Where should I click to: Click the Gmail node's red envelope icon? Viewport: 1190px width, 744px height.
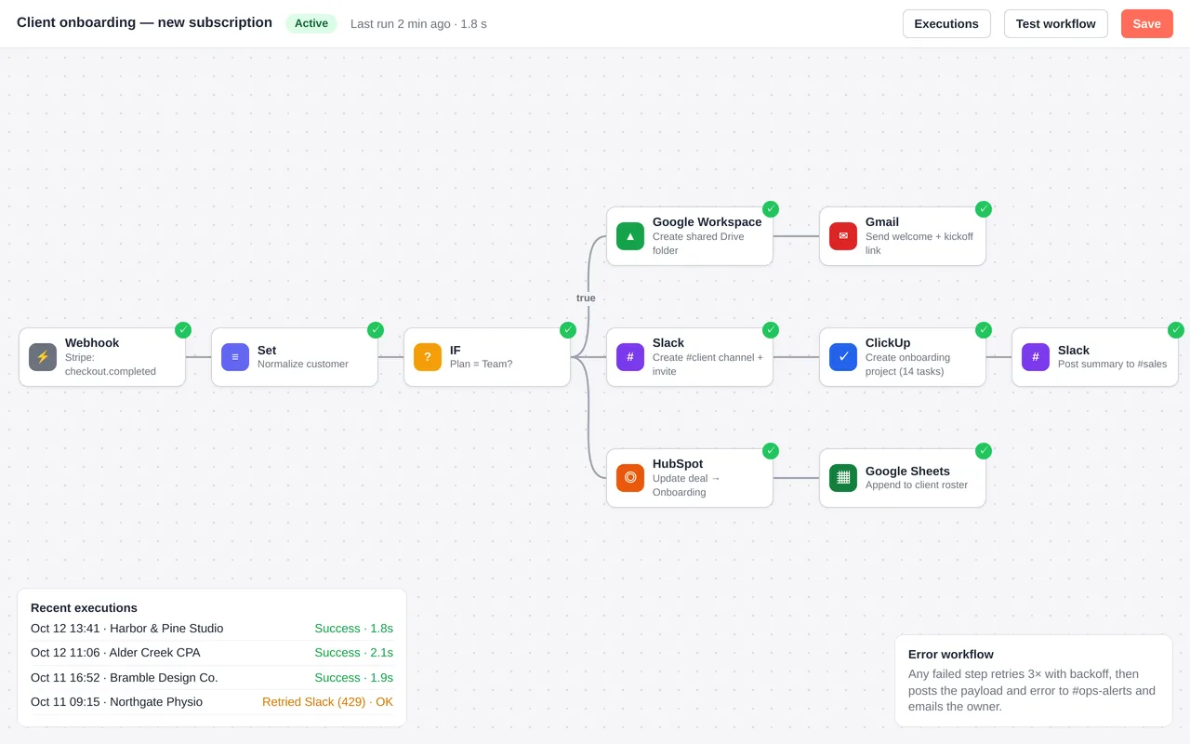pos(843,236)
